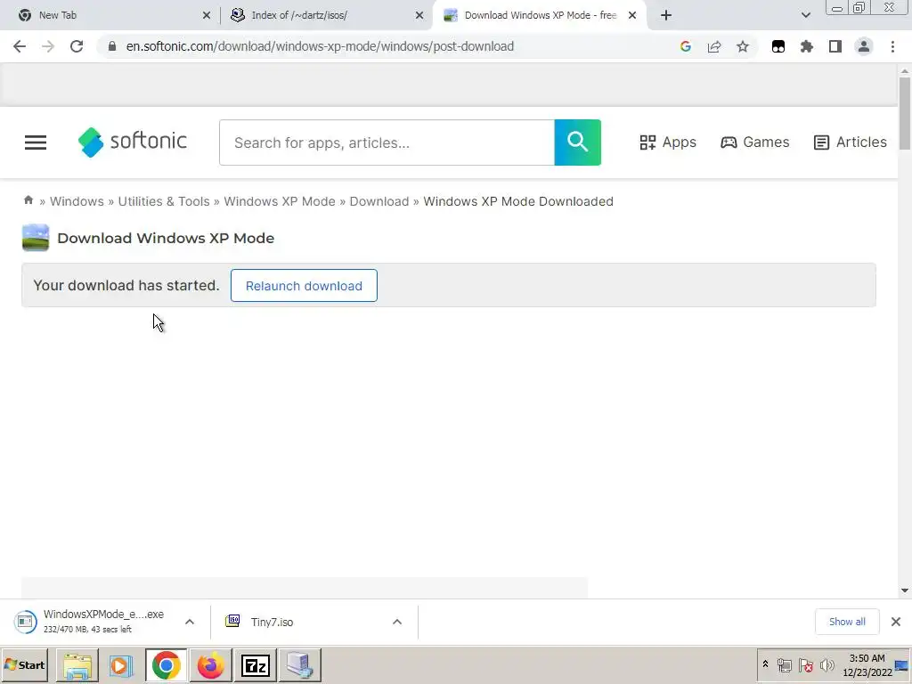912x684 pixels.
Task: Bookmark this page with the star icon
Action: 743,46
